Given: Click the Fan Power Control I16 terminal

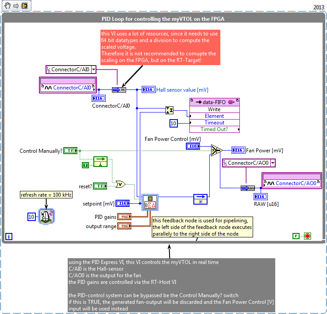Looking at the screenshot, I should coord(193,146).
